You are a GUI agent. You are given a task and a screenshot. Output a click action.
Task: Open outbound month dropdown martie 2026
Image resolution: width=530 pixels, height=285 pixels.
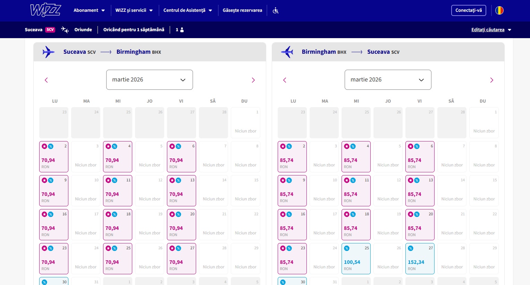tap(149, 80)
